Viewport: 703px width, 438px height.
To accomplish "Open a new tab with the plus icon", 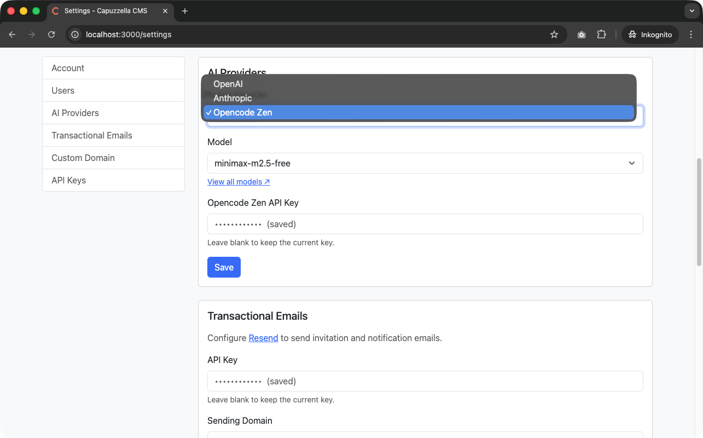I will (185, 11).
